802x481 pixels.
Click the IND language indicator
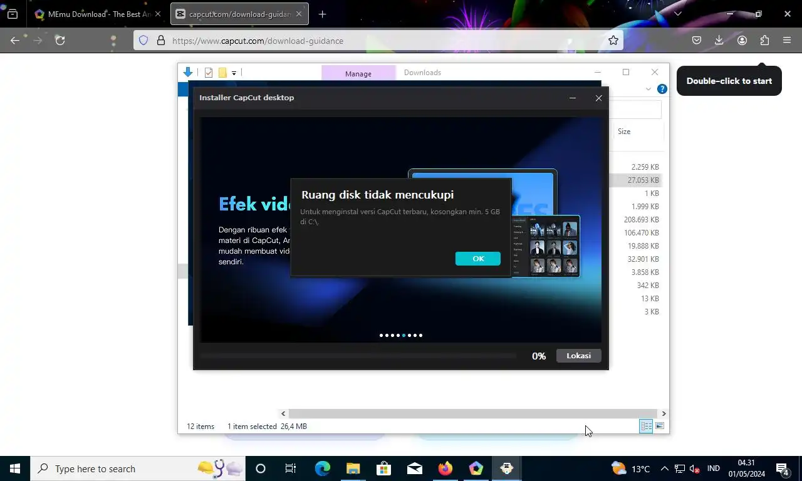coord(713,468)
